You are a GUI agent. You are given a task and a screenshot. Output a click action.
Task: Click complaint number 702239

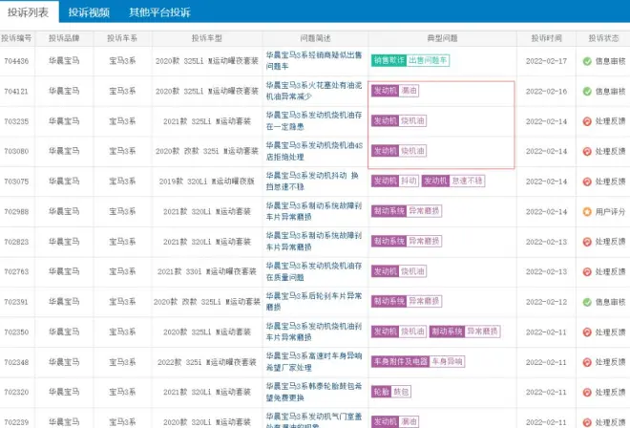pyautogui.click(x=16, y=422)
